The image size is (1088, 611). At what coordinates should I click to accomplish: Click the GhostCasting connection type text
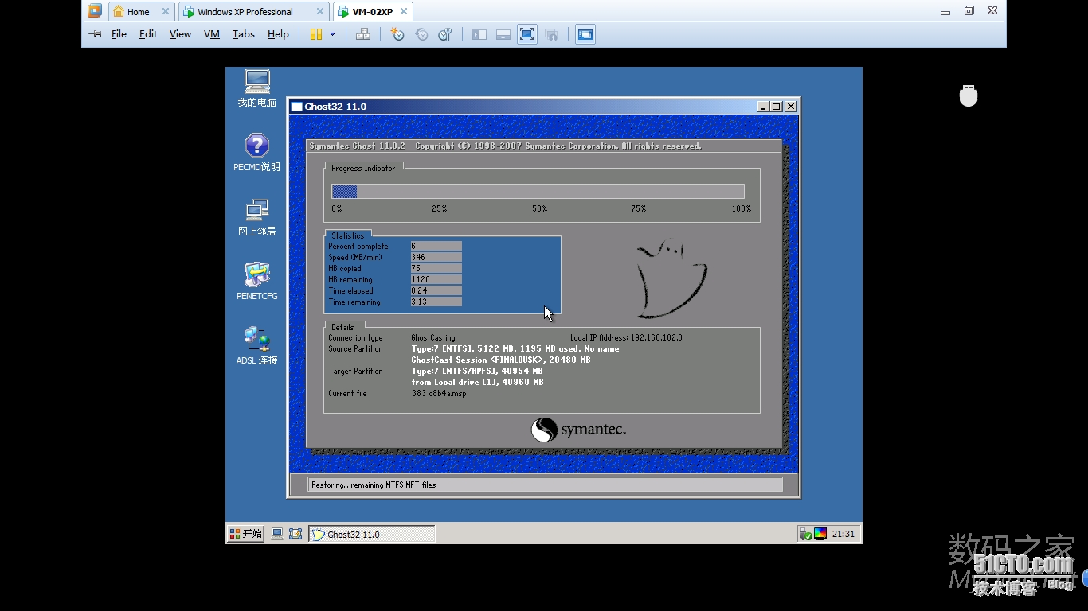(433, 337)
